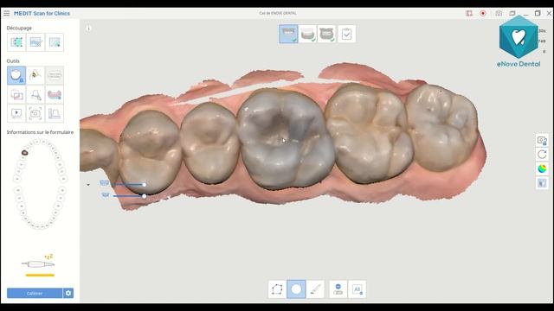Image resolution: width=554 pixels, height=311 pixels.
Task: Adjust the upper model transparency slider handle
Action: (x=145, y=184)
